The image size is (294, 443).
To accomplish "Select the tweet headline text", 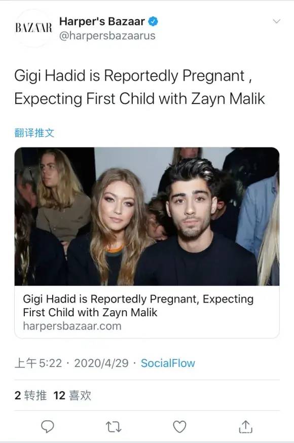I will (139, 87).
